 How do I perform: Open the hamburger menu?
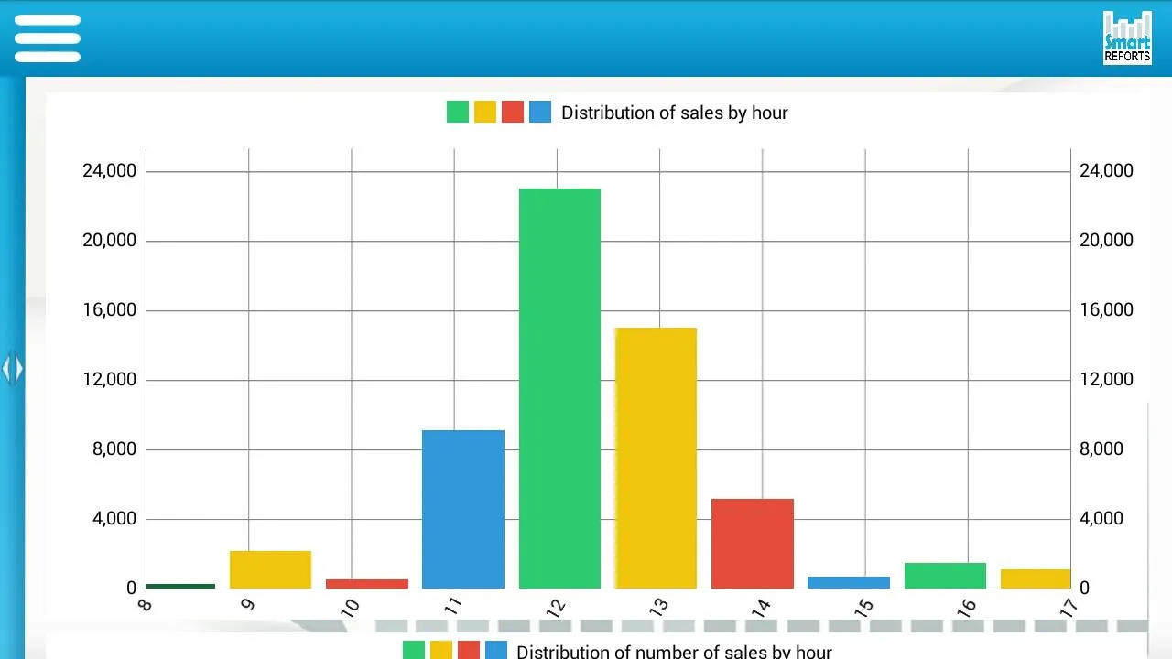(48, 38)
